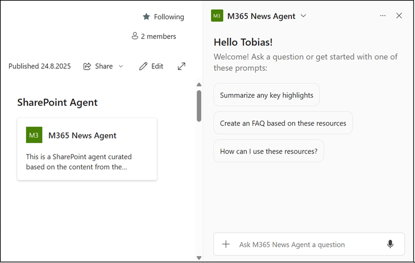
Task: Click the Following star icon
Action: pyautogui.click(x=146, y=17)
